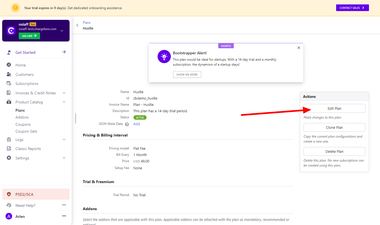Open Coupon Sets in the sidebar
380x225 pixels.
[x=26, y=131]
